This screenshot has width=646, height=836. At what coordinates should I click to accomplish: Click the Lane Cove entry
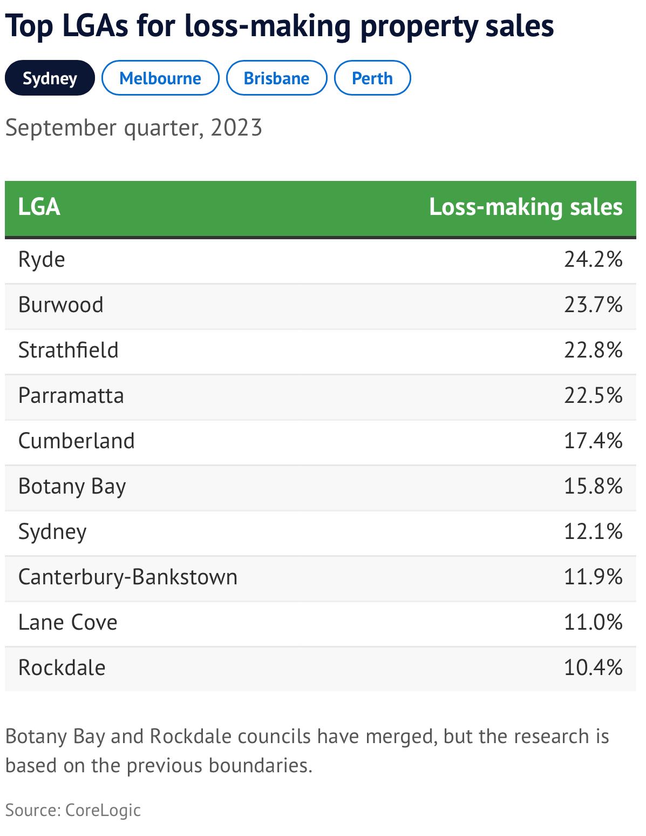(x=67, y=623)
